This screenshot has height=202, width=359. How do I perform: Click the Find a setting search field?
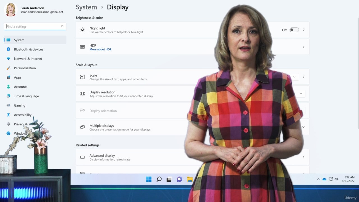[35, 26]
